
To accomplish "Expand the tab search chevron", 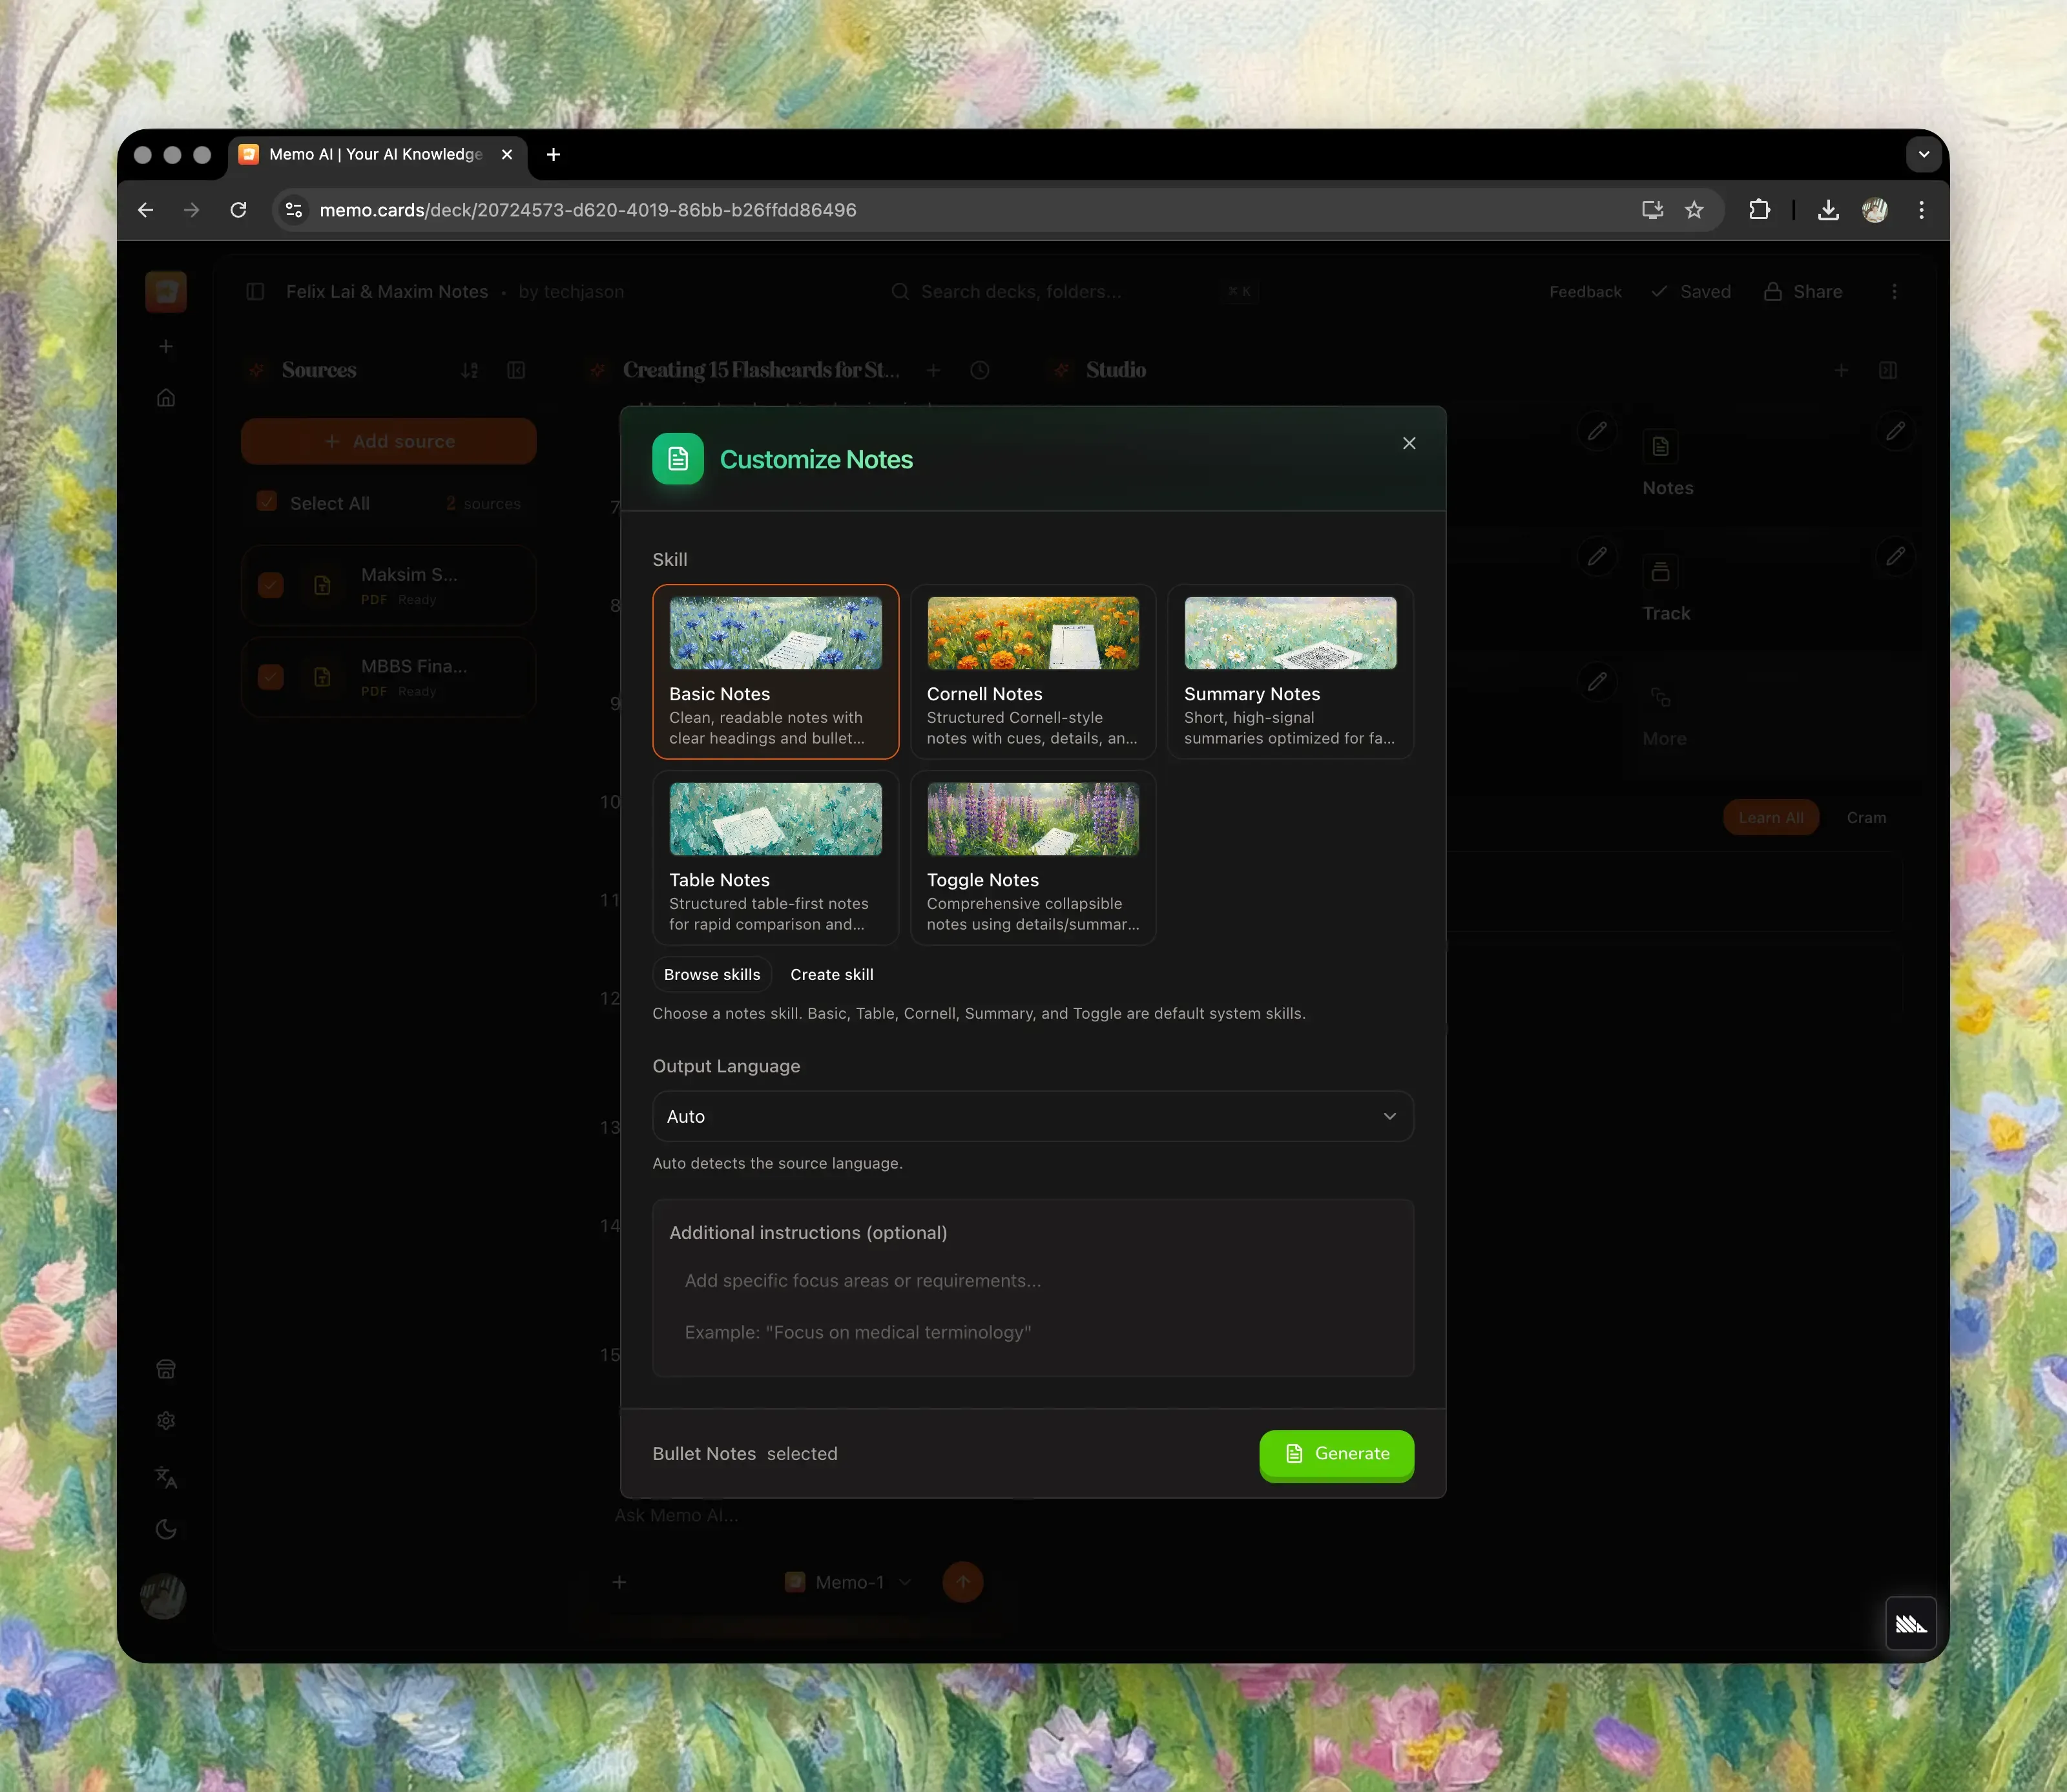I will point(1923,154).
